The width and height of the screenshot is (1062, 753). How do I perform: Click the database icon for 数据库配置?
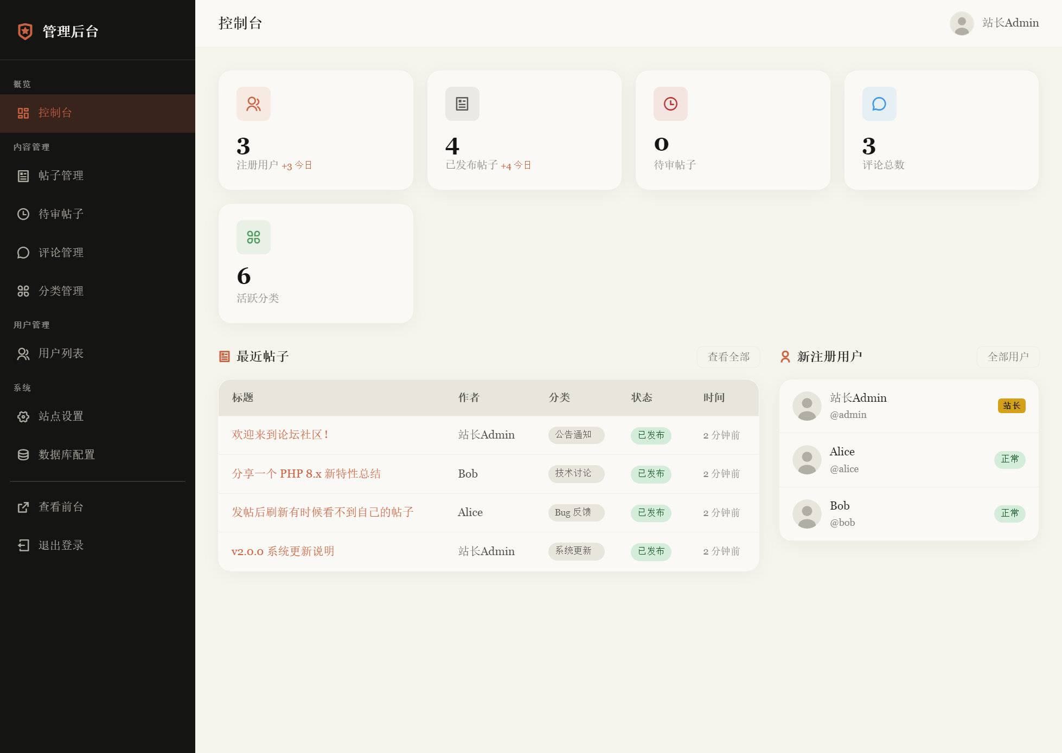[23, 455]
